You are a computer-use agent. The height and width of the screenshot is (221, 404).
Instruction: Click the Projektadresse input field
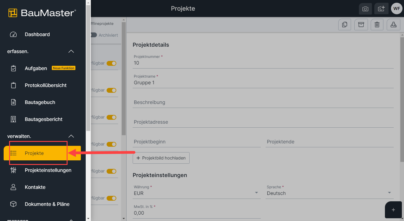coord(263,122)
